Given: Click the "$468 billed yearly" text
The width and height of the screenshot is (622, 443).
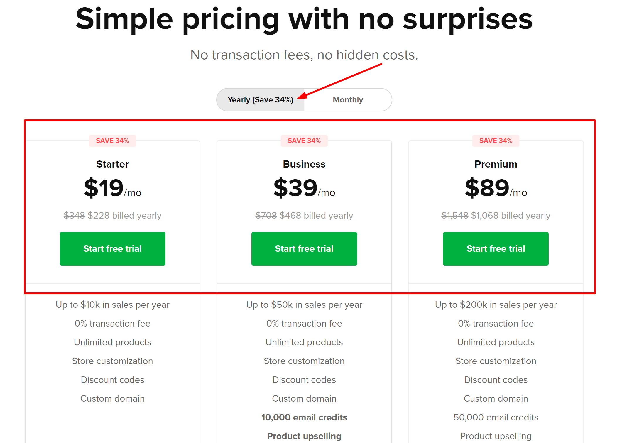Looking at the screenshot, I should coord(316,216).
